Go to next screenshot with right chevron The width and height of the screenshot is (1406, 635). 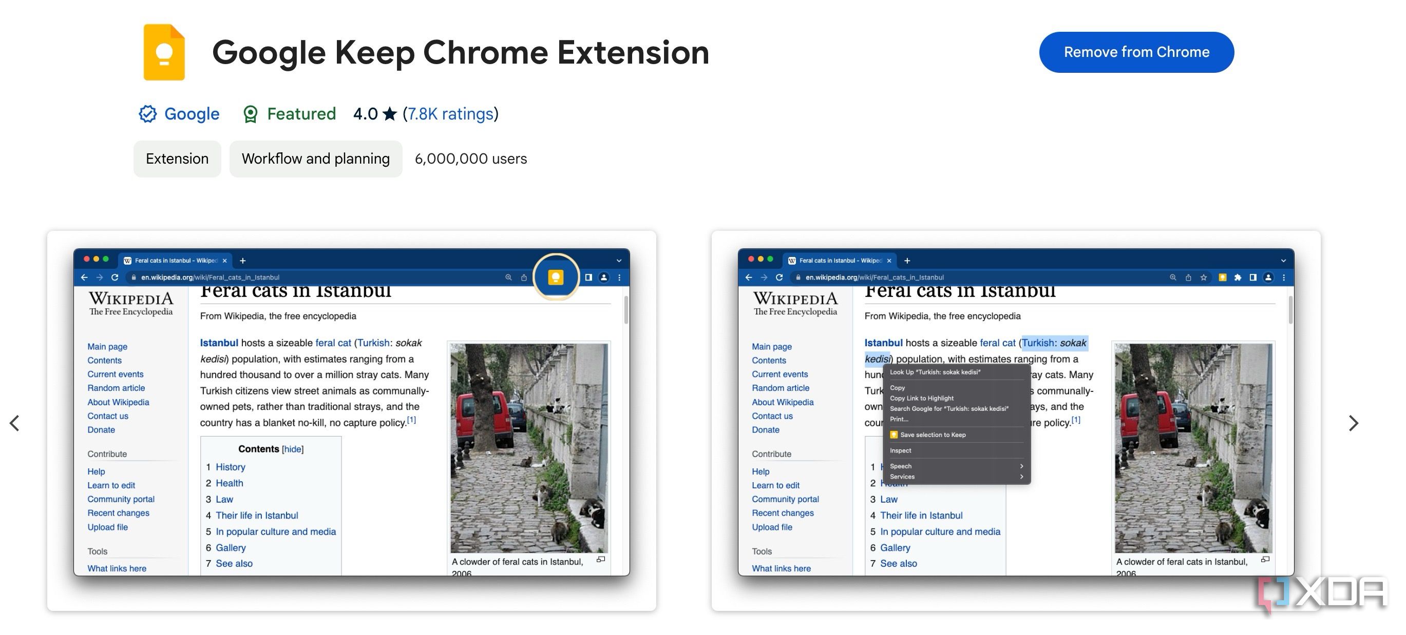1353,423
